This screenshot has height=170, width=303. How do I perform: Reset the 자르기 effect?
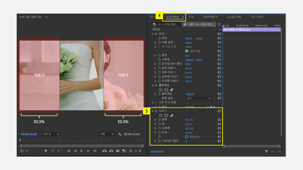click(x=219, y=111)
